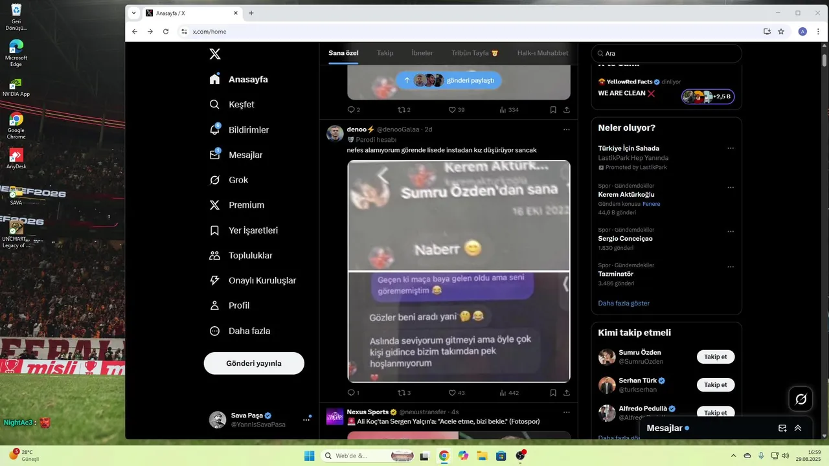The image size is (829, 466).
Task: Open Türkiye İçin Sahada options
Action: click(731, 148)
